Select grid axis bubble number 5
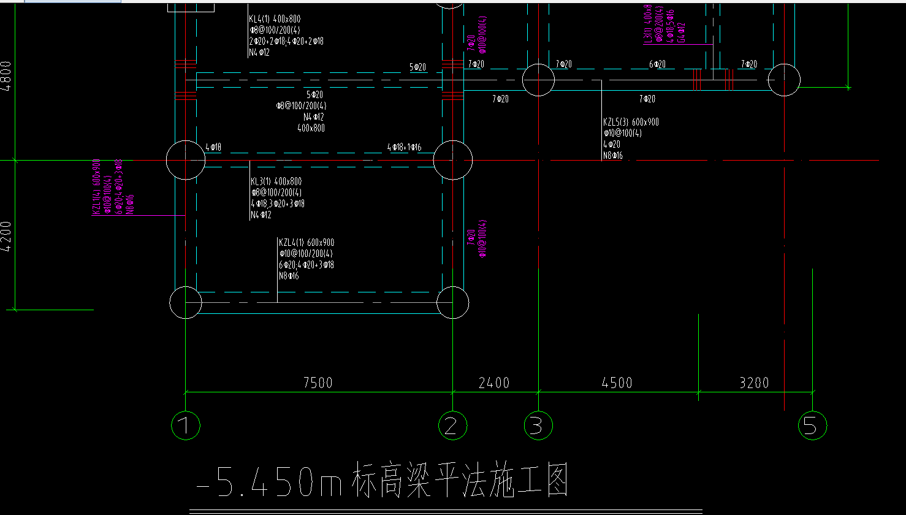This screenshot has width=906, height=515. click(812, 425)
